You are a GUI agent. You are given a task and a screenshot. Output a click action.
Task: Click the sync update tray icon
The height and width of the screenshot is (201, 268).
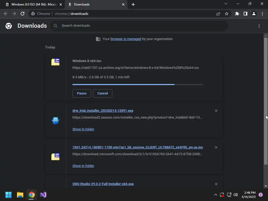[x=222, y=195]
